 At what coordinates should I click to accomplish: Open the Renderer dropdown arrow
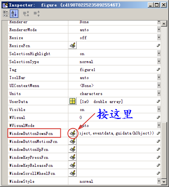159,22
